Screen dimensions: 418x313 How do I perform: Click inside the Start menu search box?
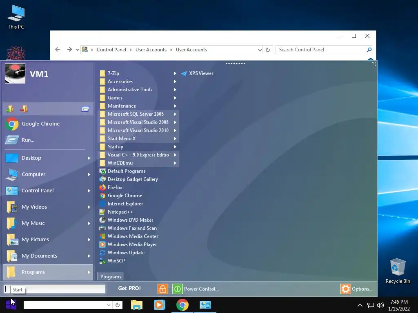click(x=55, y=289)
